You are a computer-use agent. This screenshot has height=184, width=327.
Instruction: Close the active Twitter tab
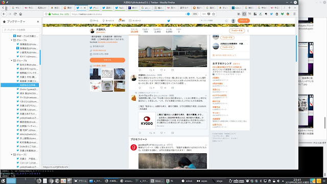(85, 8)
